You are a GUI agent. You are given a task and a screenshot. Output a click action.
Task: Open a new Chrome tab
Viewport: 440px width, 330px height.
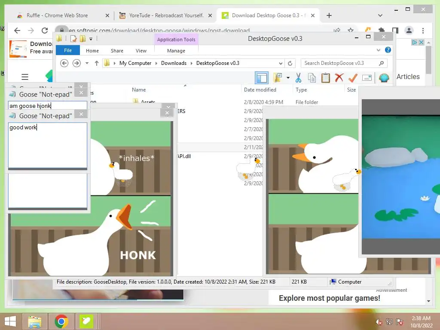tap(329, 15)
